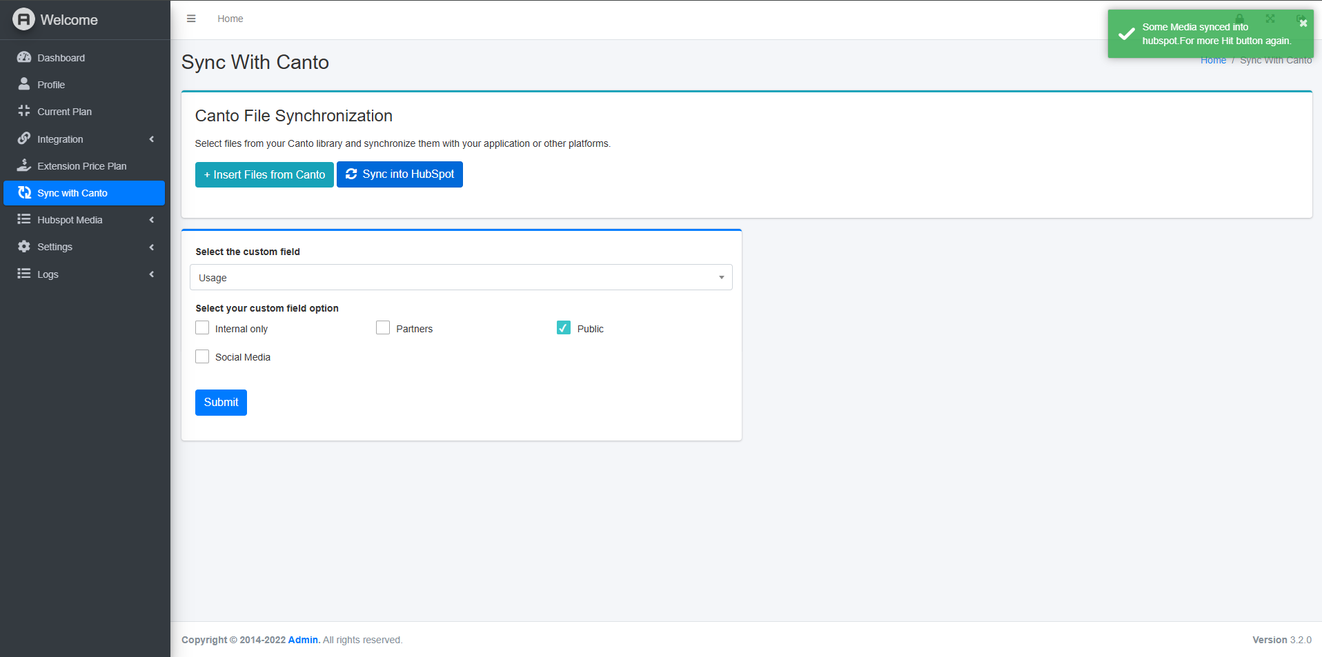Open Dashboard via its gauge icon

24,57
